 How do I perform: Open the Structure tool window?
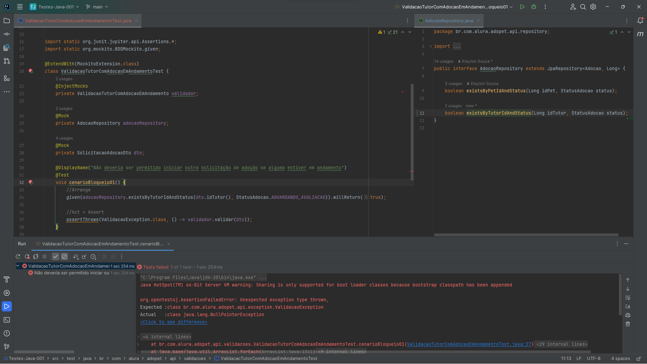pyautogui.click(x=7, y=78)
